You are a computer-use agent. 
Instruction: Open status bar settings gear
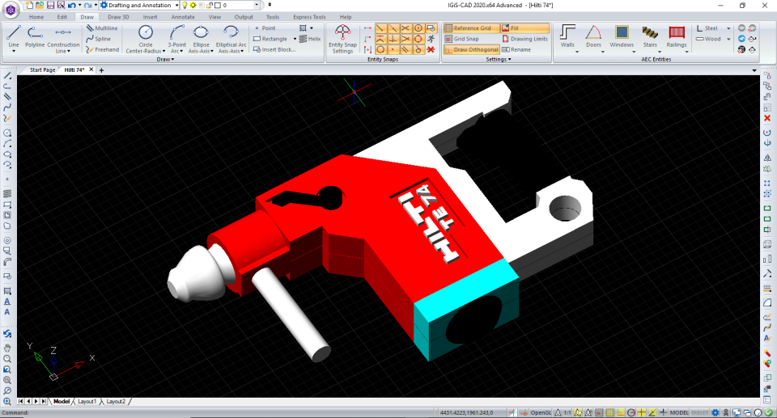coord(715,412)
